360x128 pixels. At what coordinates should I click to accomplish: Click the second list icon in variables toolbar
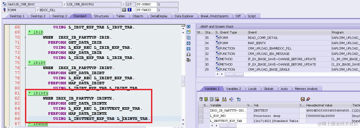point(212,99)
